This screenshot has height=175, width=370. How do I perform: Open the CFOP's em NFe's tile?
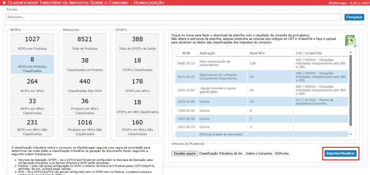tap(137, 85)
